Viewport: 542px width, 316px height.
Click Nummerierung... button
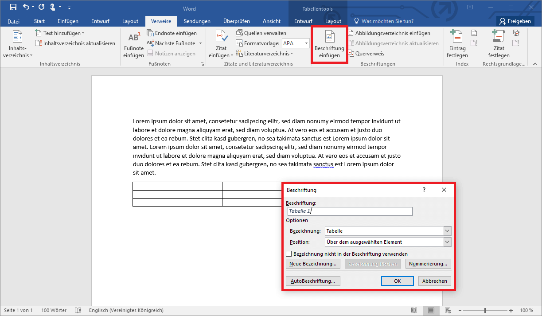coord(428,264)
